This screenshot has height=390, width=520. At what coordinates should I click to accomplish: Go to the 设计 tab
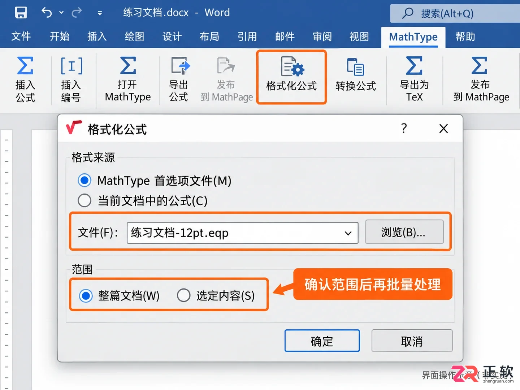172,36
